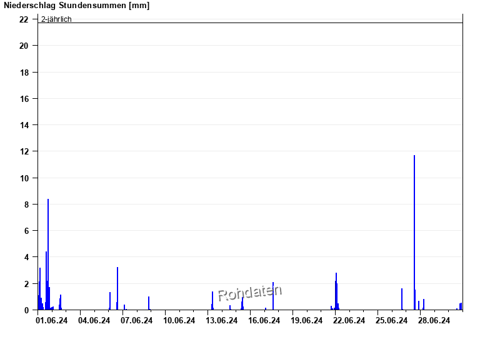Click the 04.06.24 date label
Viewport: 500px width, 344px height.
(x=94, y=321)
